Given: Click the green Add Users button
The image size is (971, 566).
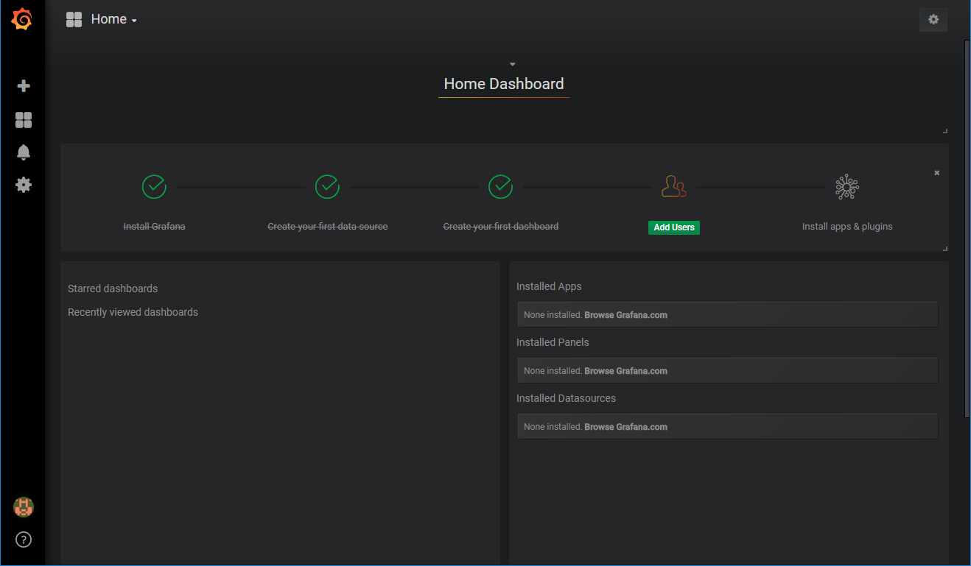Looking at the screenshot, I should [x=674, y=227].
